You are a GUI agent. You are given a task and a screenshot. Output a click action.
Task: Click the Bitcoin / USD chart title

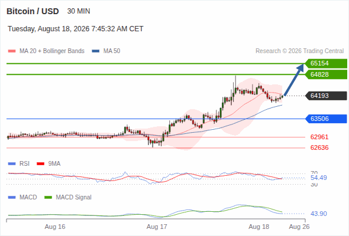pyautogui.click(x=33, y=11)
